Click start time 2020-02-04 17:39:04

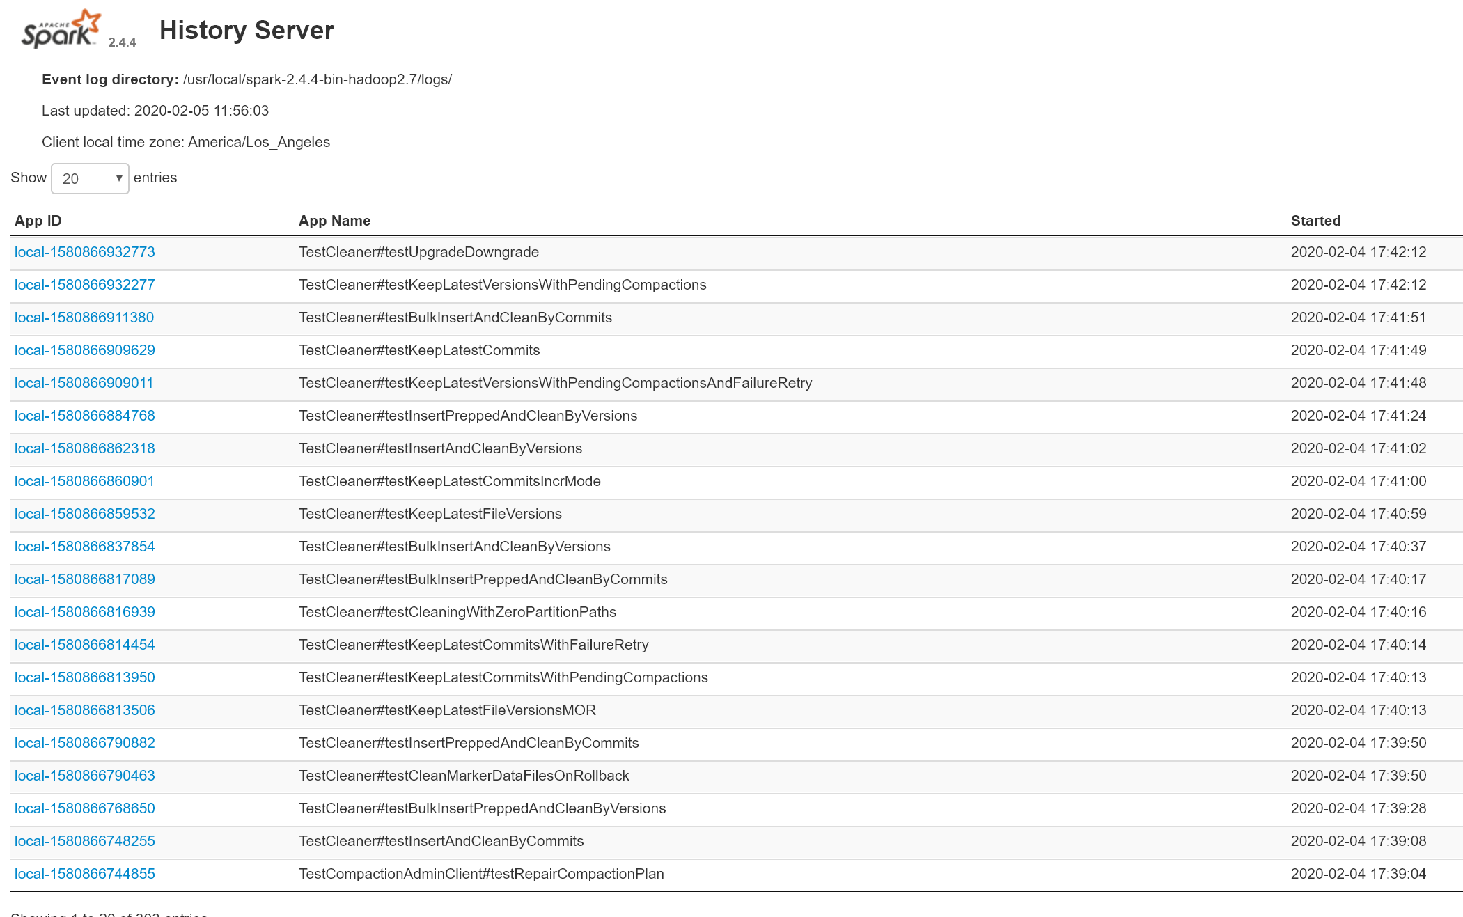1359,874
